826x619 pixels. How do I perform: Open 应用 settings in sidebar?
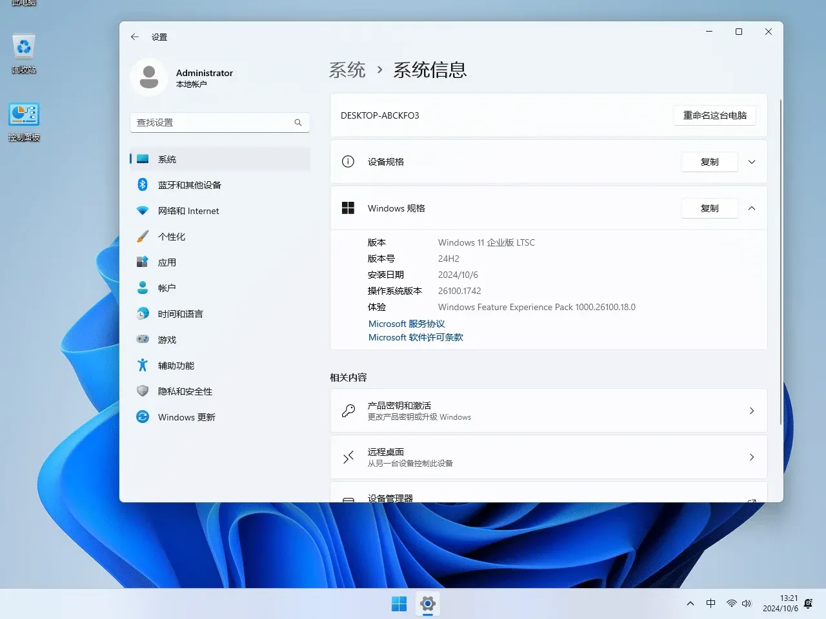click(166, 262)
